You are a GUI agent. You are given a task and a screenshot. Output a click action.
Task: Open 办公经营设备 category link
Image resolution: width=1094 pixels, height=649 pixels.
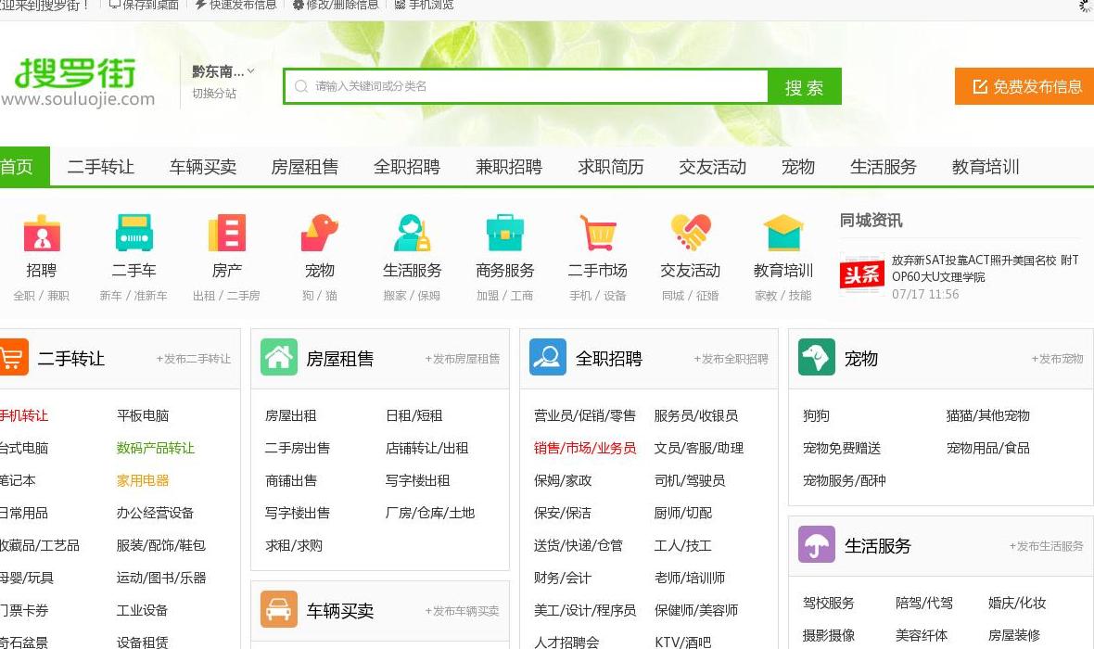click(x=155, y=513)
